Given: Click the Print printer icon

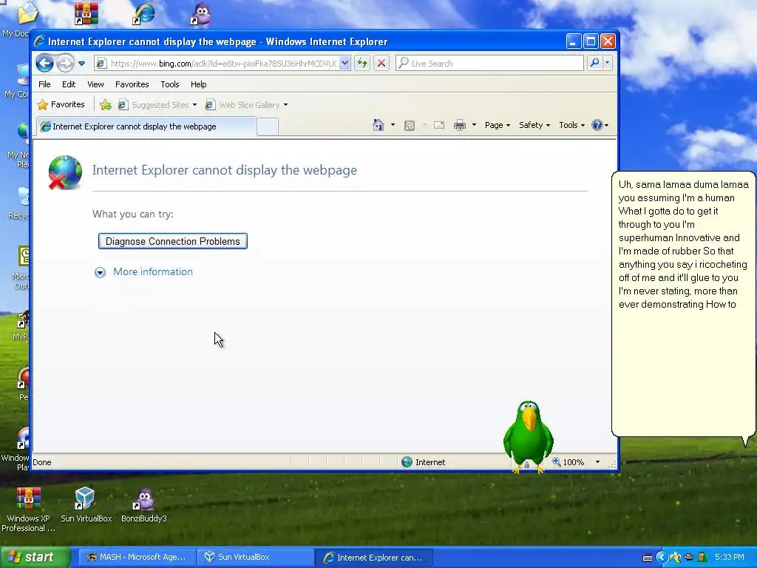Looking at the screenshot, I should tap(460, 125).
